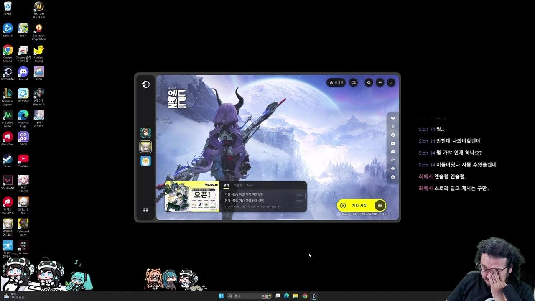Open the third, partly faded notice row

click(262, 207)
